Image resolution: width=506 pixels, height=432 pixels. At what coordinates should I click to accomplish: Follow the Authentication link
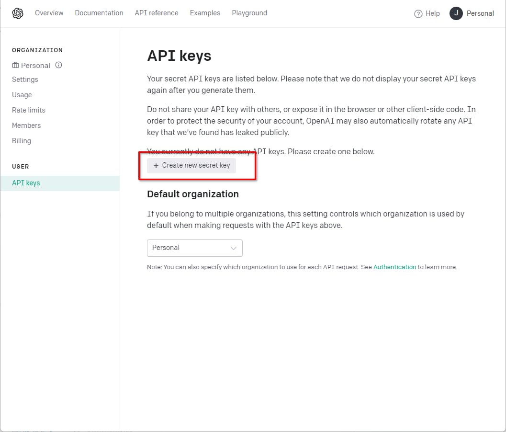(x=394, y=267)
